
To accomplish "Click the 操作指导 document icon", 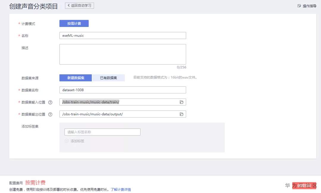I will coord(299,6).
